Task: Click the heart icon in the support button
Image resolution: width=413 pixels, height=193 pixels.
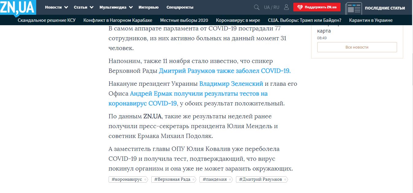Action: (299, 7)
